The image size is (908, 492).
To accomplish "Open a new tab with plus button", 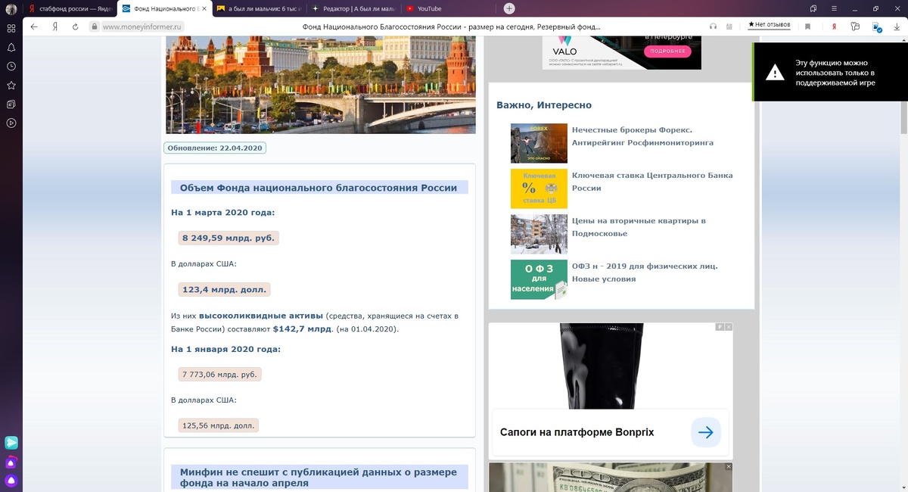I will click(509, 8).
